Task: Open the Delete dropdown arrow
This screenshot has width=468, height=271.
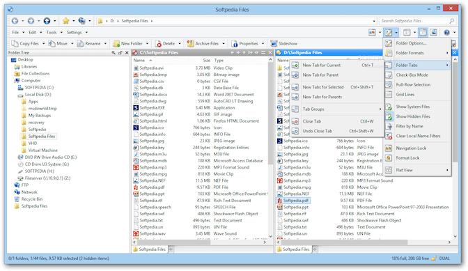Action: pyautogui.click(x=180, y=44)
